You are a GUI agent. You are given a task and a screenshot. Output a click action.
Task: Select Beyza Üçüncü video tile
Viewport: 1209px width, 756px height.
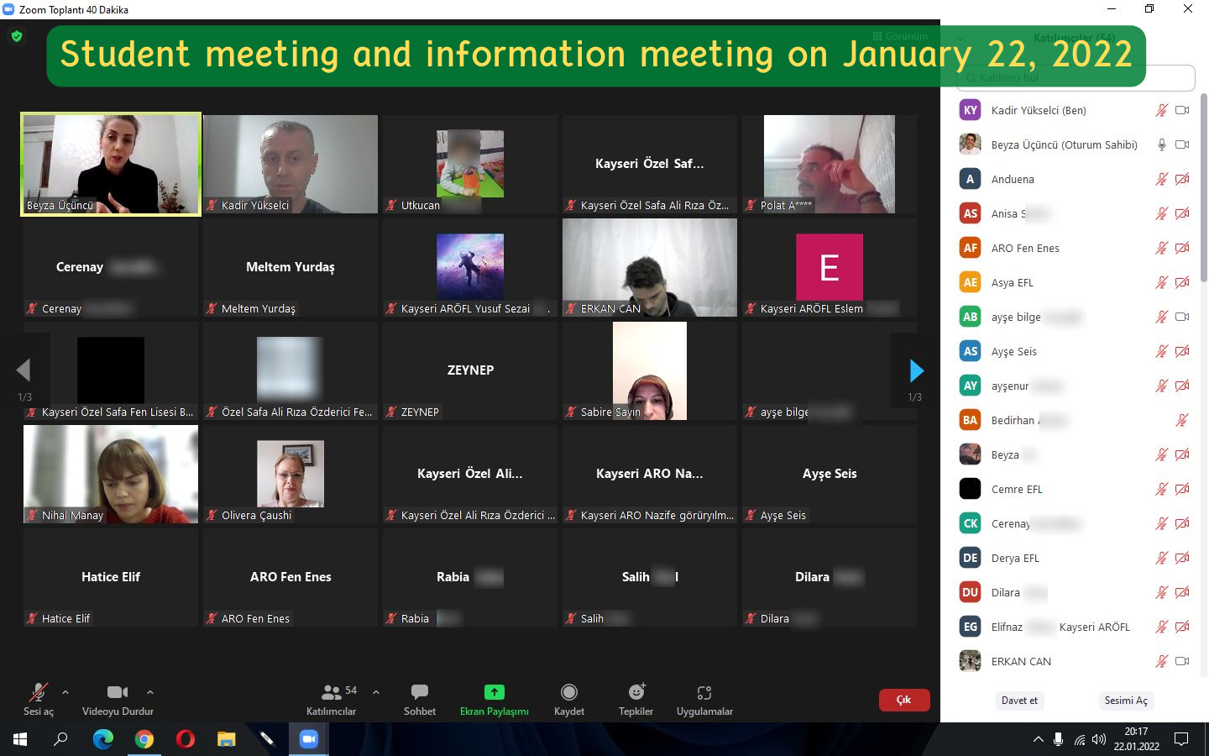111,164
